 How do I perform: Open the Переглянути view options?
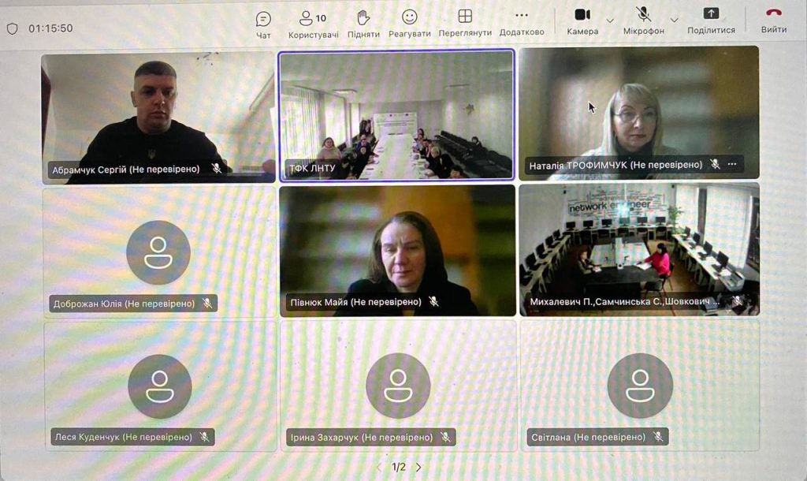465,22
